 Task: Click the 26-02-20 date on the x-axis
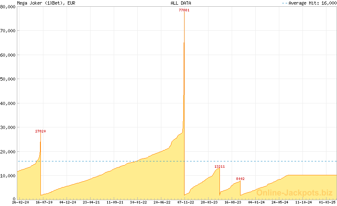coord(21,202)
